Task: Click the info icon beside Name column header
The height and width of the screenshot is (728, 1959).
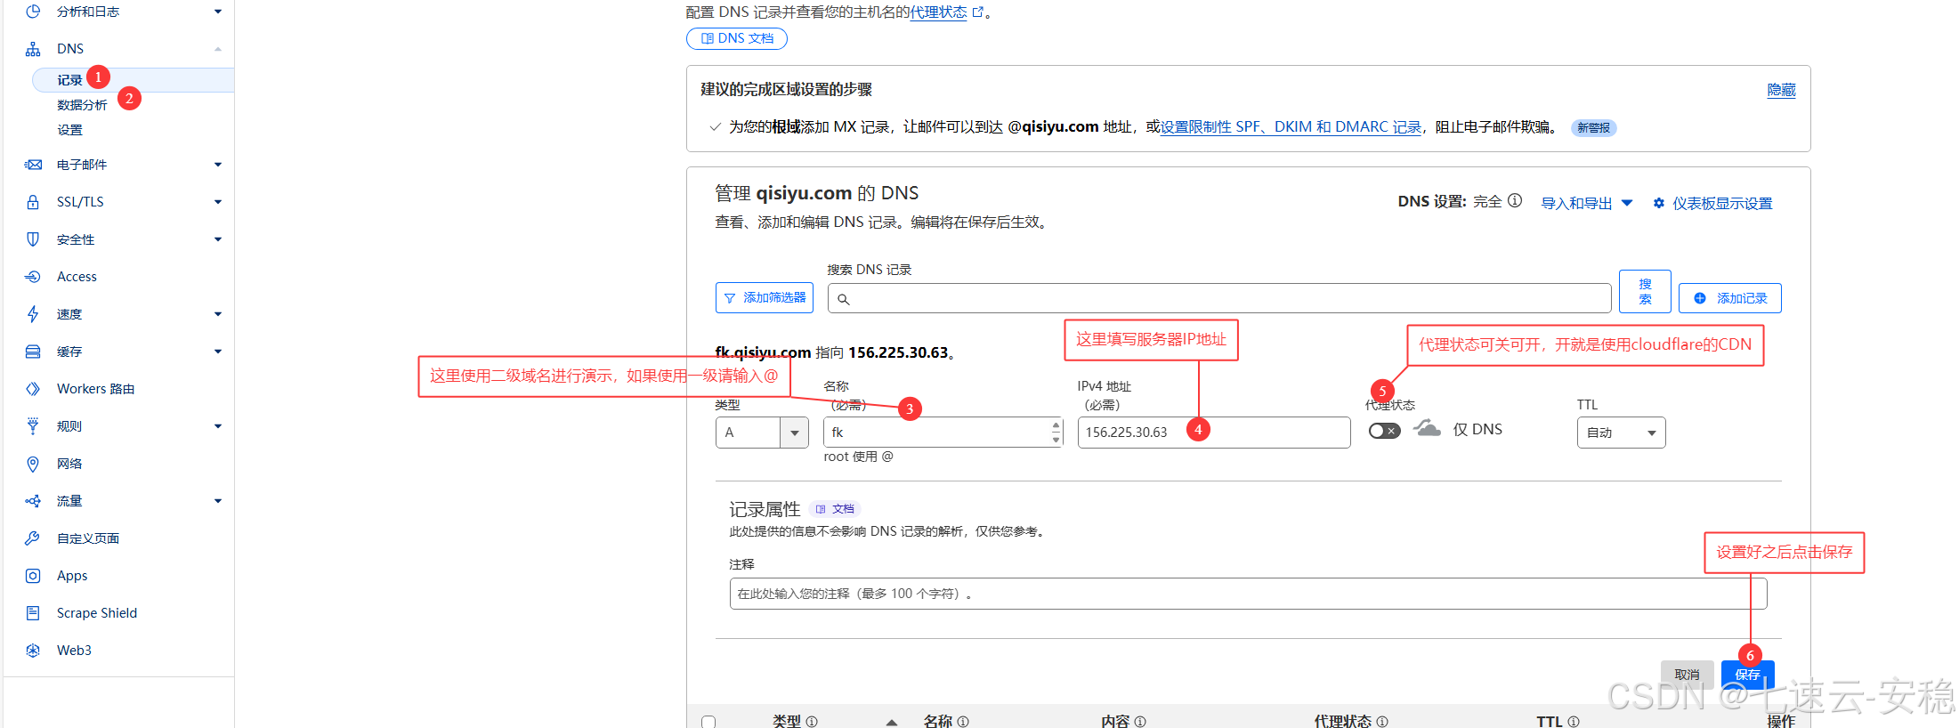Action: [963, 722]
